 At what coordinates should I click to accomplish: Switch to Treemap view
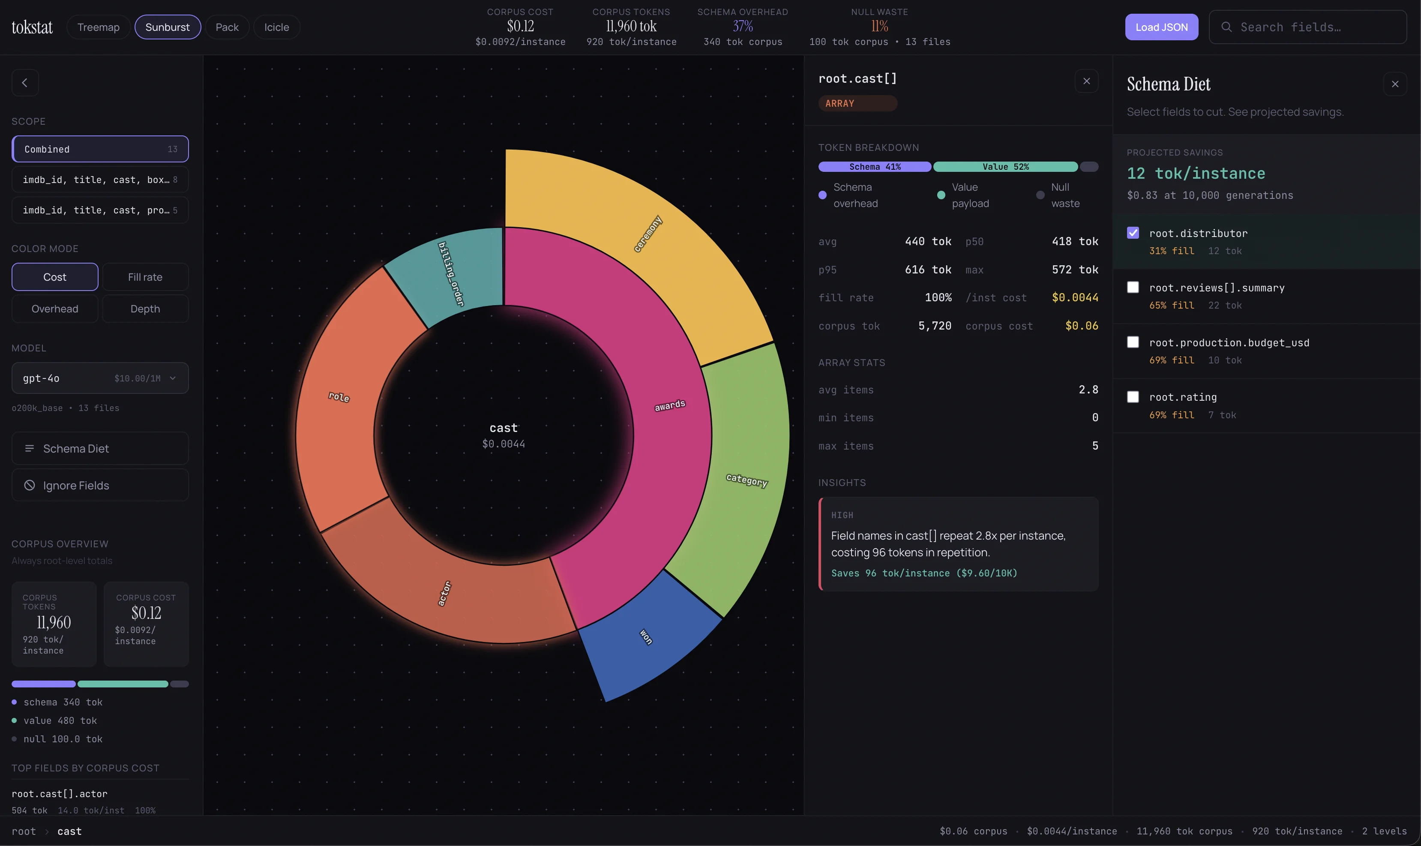pos(99,27)
